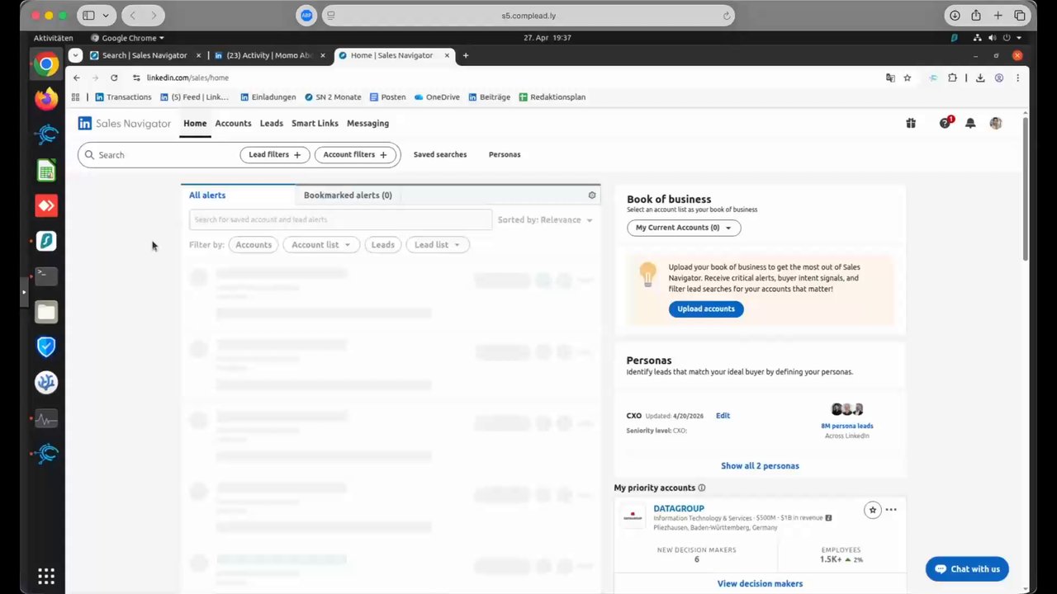Open Chrome translate icon in address bar
1057x594 pixels.
(890, 78)
